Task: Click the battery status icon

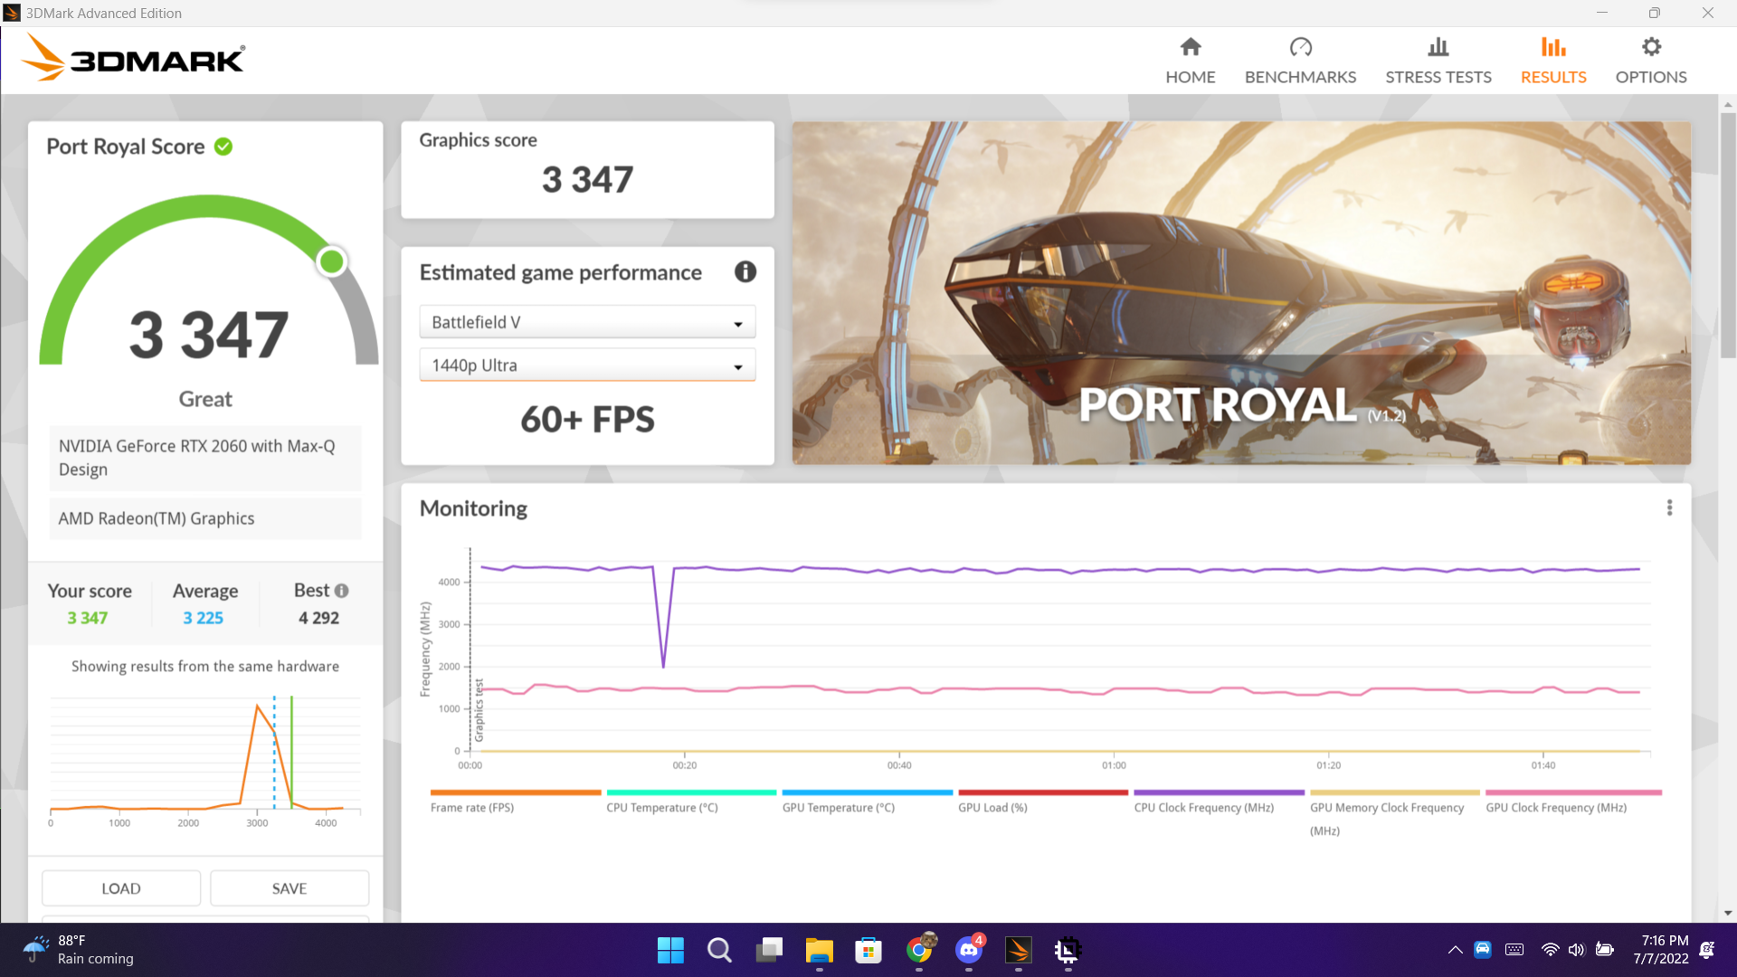Action: (x=1605, y=950)
